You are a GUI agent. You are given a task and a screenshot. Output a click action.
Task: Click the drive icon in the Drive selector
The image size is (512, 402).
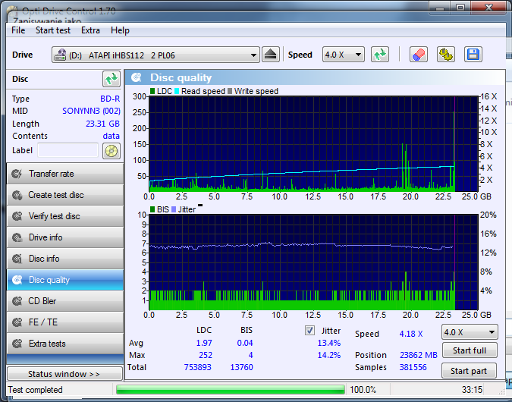tap(60, 55)
